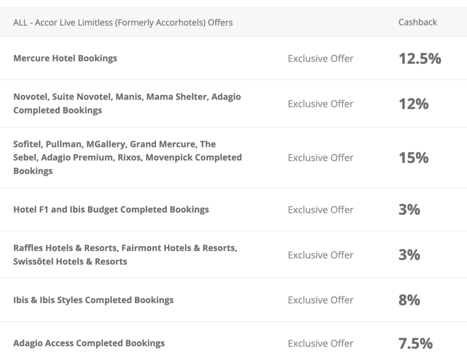Open the Sofitel, Pullman, MGallery offer title

click(x=128, y=157)
